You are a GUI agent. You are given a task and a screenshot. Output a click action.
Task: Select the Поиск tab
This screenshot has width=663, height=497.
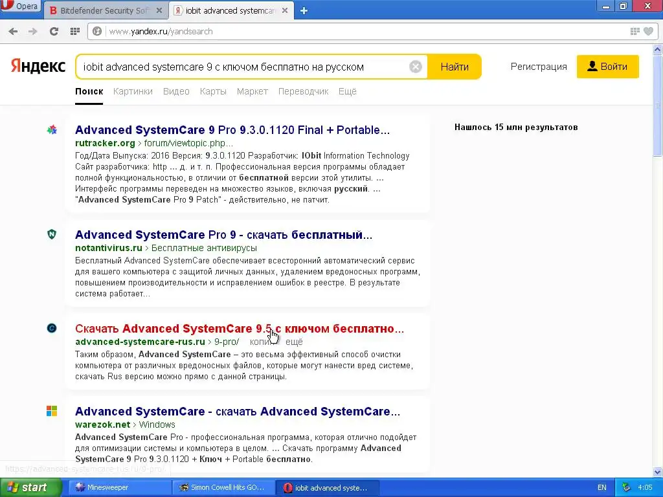[x=89, y=91]
